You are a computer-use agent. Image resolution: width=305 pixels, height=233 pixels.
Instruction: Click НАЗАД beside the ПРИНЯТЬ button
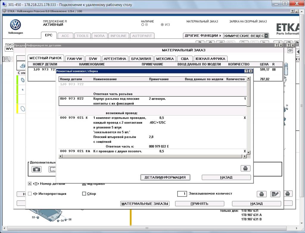tap(256, 203)
